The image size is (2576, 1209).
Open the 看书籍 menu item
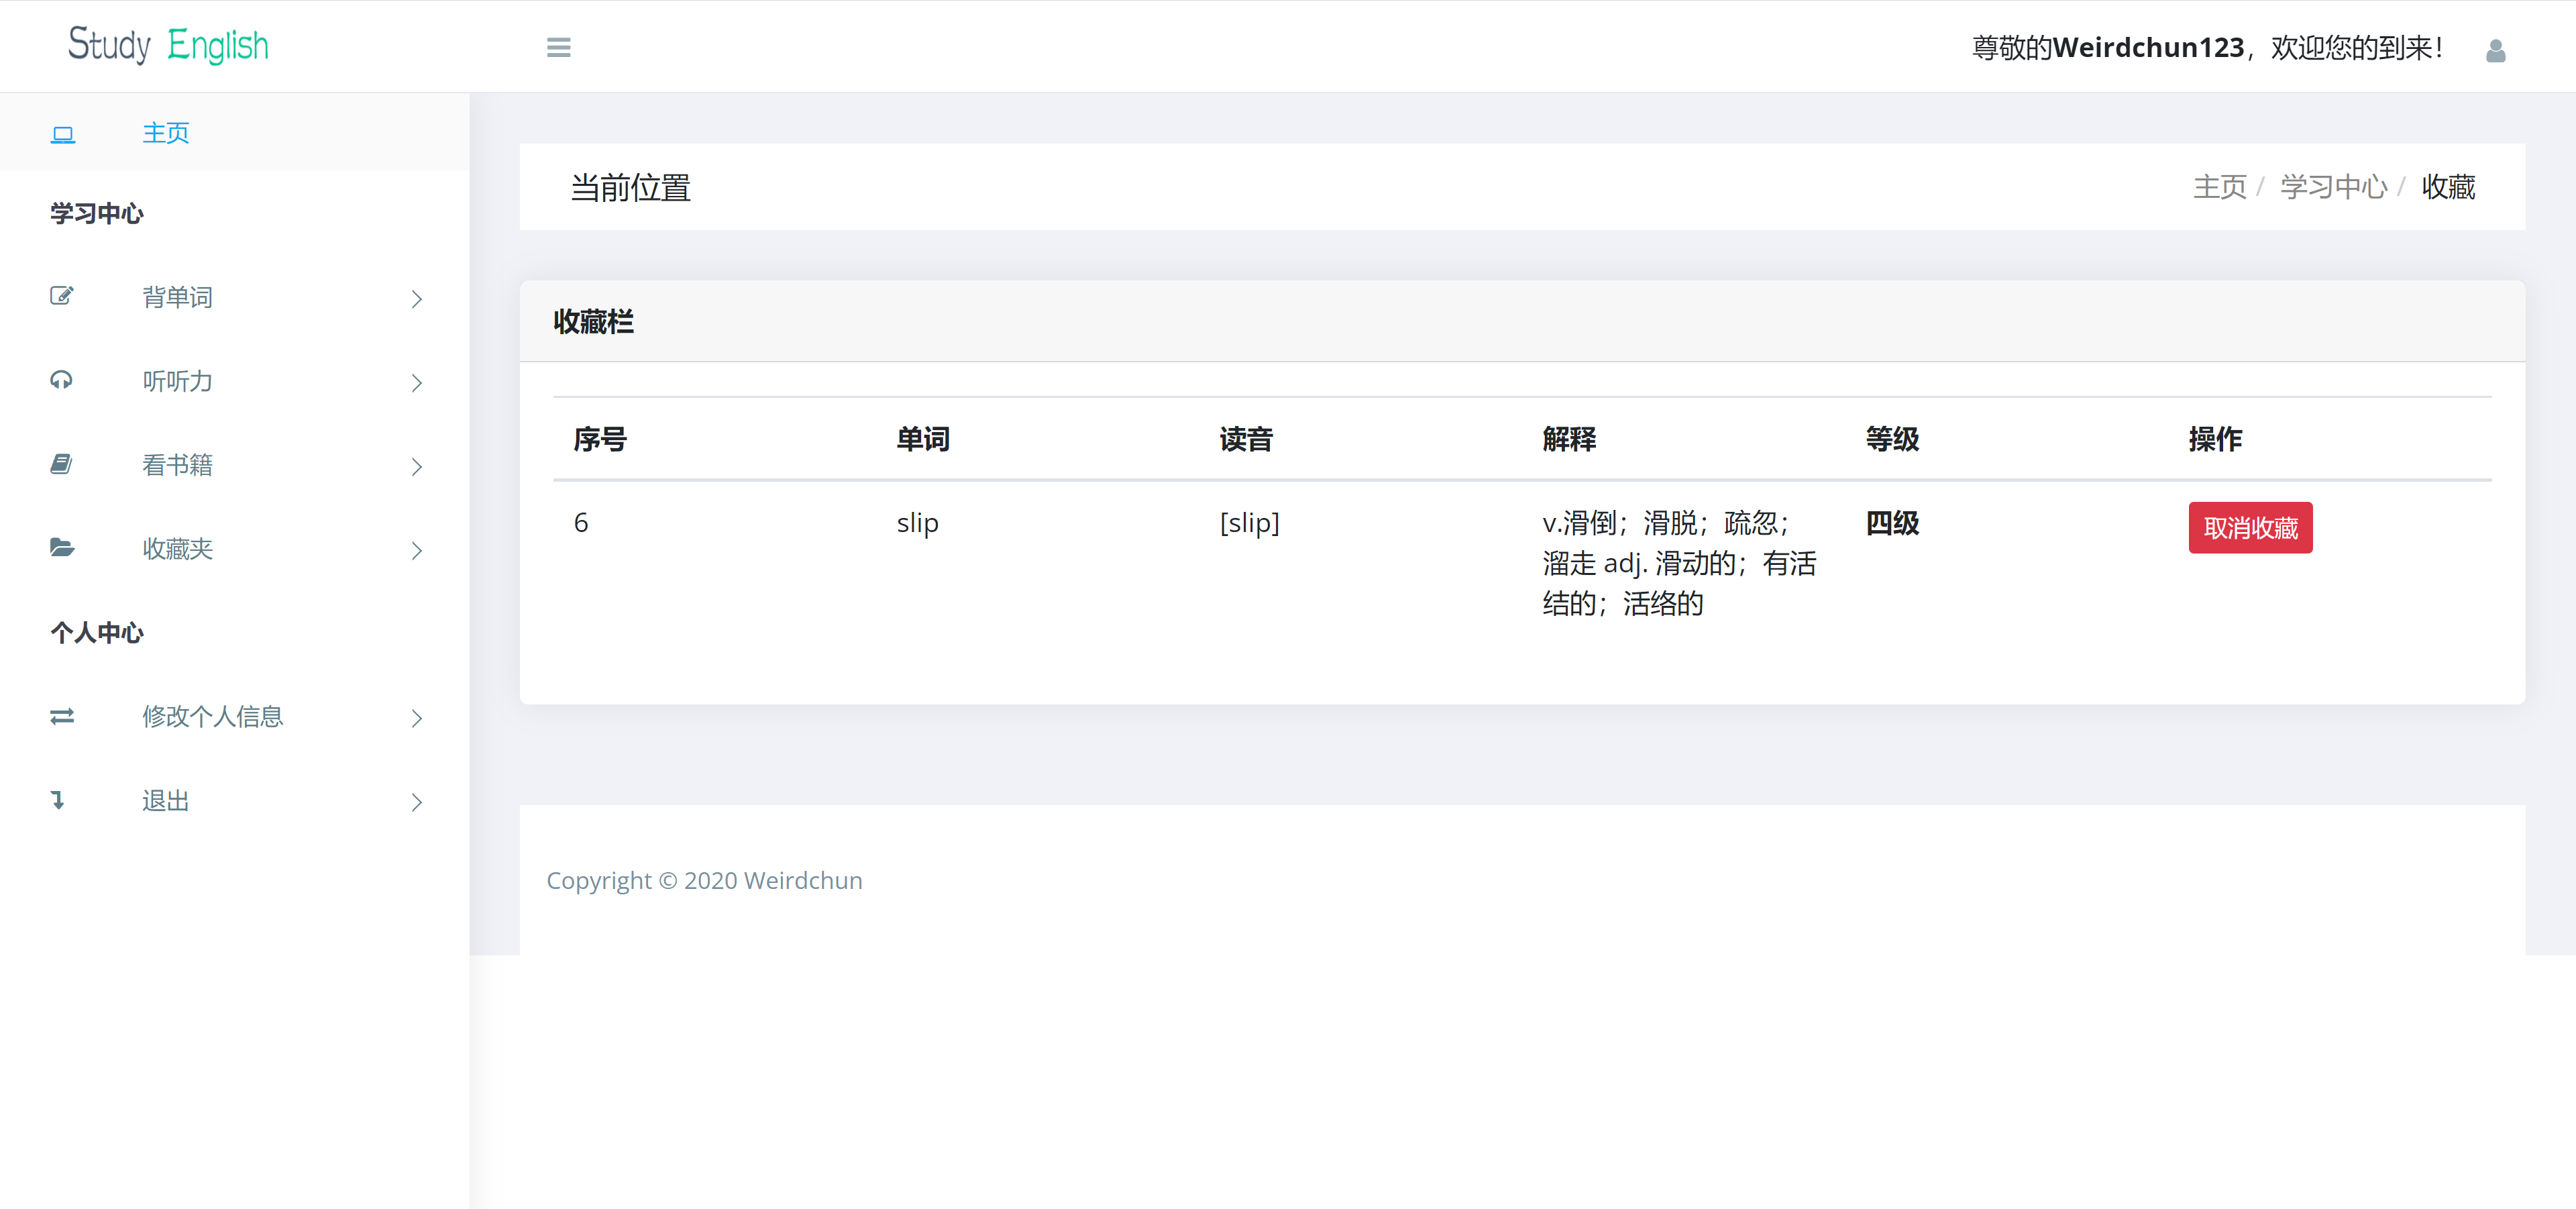tap(178, 465)
